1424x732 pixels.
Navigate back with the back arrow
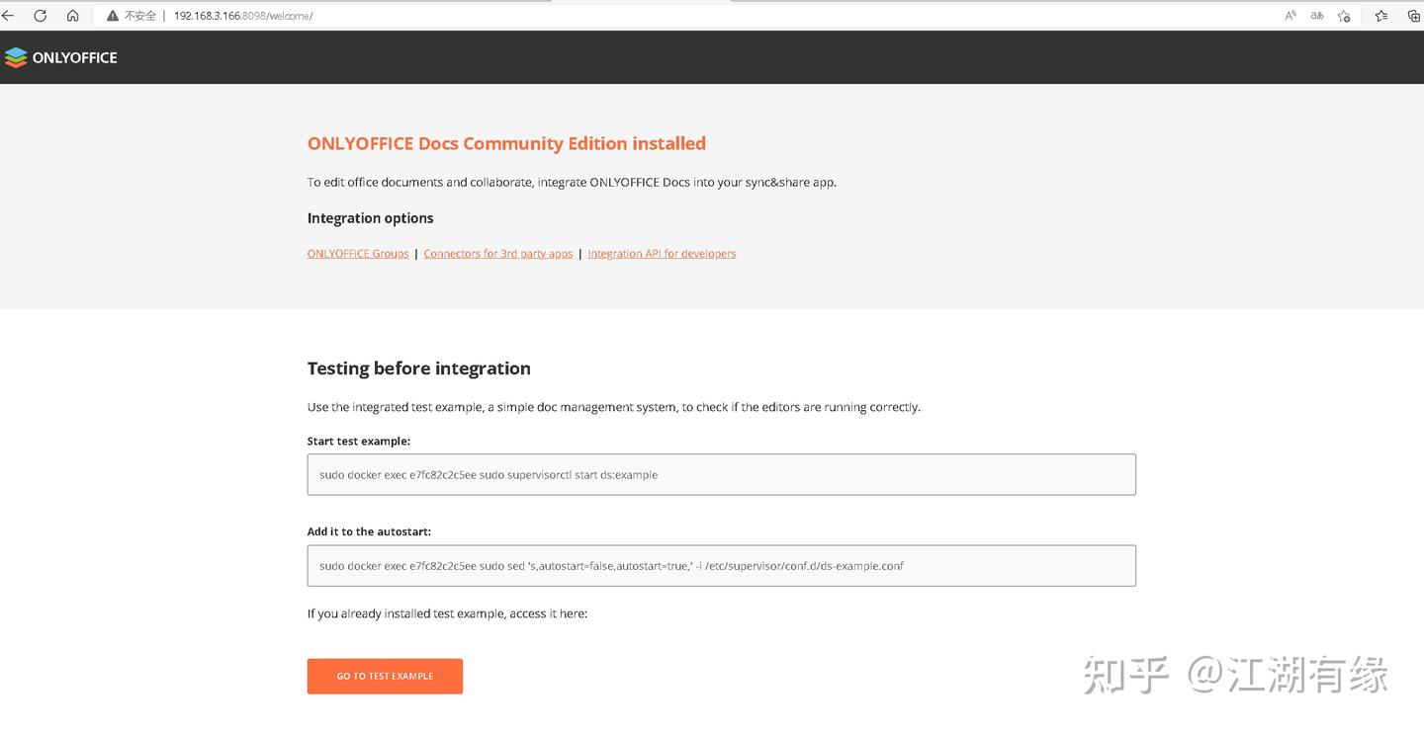click(10, 16)
